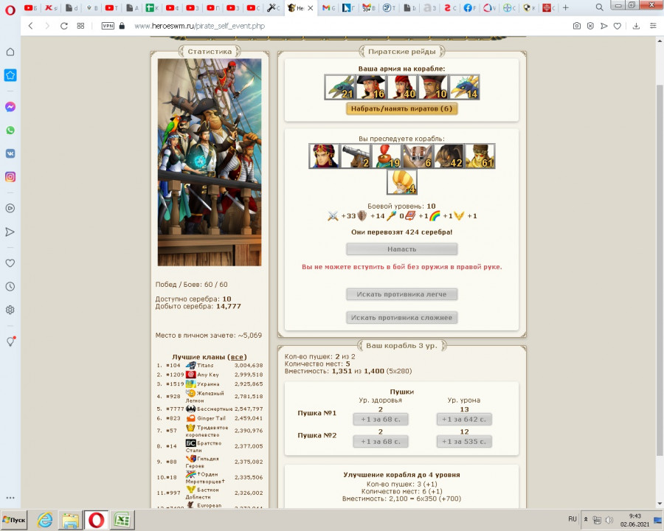Click the 'Напасть' attack button

tap(402, 249)
